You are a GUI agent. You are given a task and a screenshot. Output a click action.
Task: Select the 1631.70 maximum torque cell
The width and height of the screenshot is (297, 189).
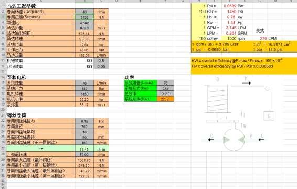(84, 160)
